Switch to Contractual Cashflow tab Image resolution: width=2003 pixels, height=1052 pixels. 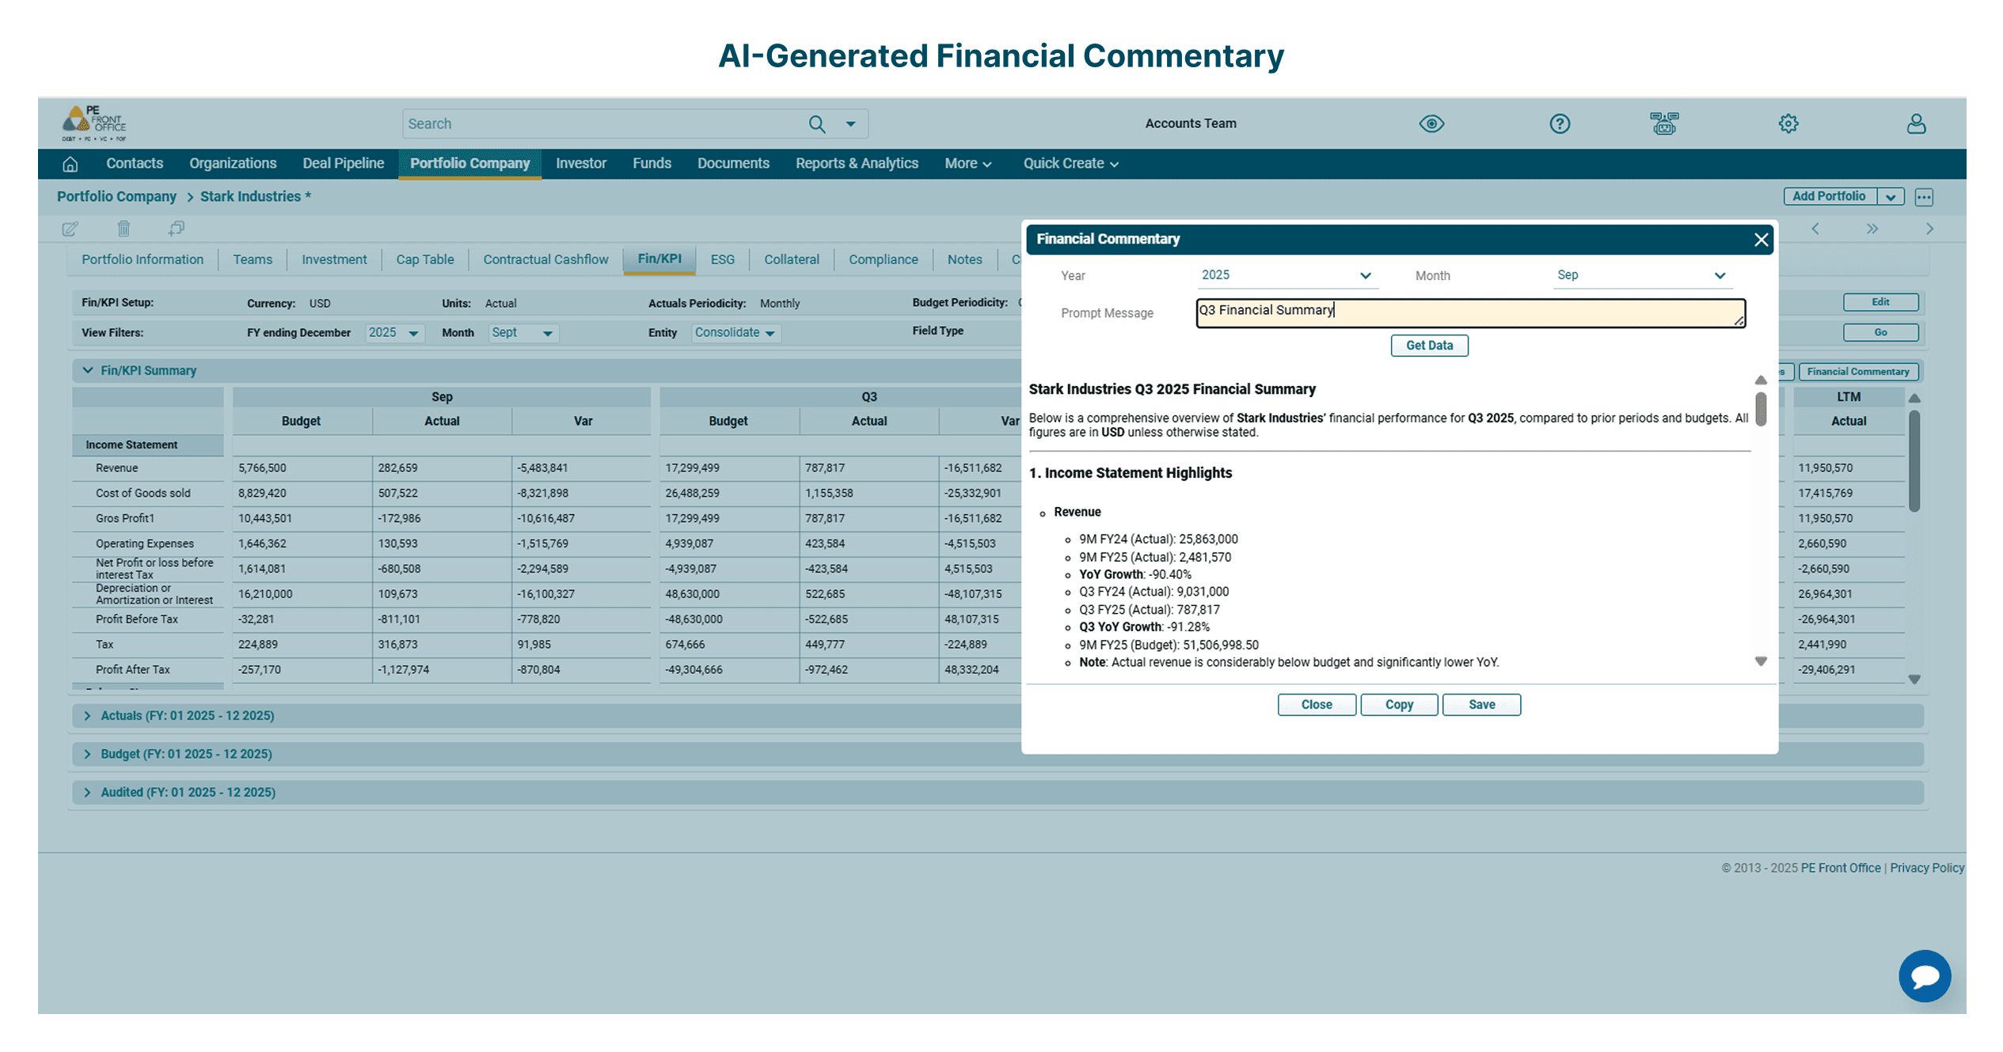pyautogui.click(x=545, y=259)
